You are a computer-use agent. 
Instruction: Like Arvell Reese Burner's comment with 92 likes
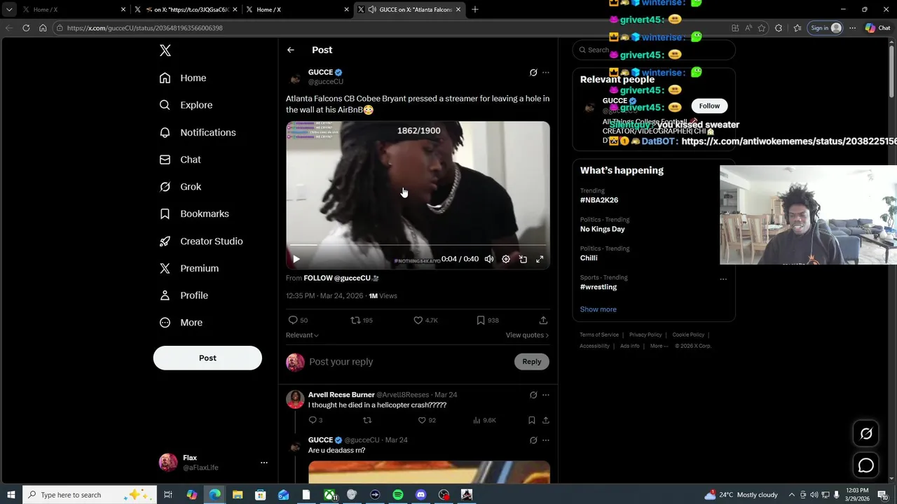(422, 420)
